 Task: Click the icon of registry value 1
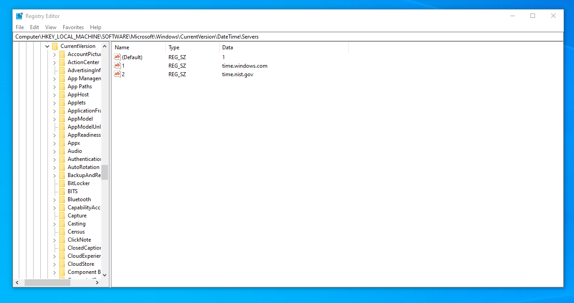pos(117,66)
